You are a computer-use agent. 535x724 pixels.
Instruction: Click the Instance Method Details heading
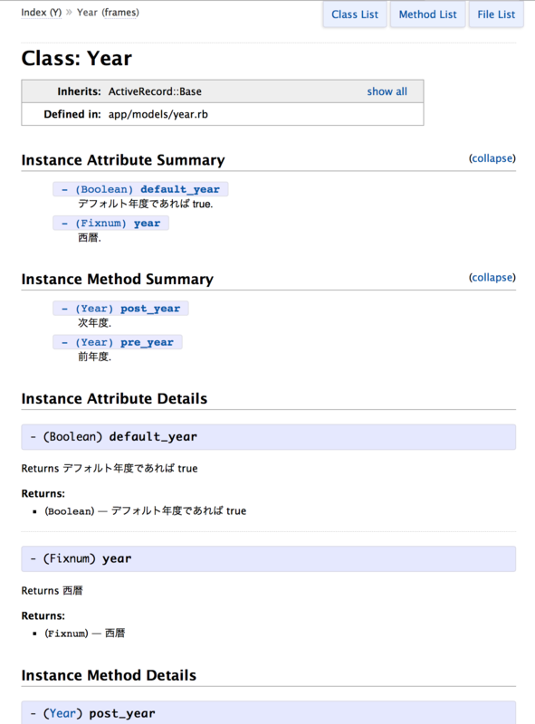click(x=109, y=675)
